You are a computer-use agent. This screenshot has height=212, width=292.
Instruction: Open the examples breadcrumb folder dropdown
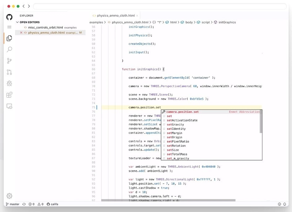(96, 22)
